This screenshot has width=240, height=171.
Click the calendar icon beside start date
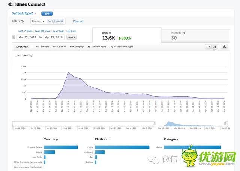coord(13,37)
